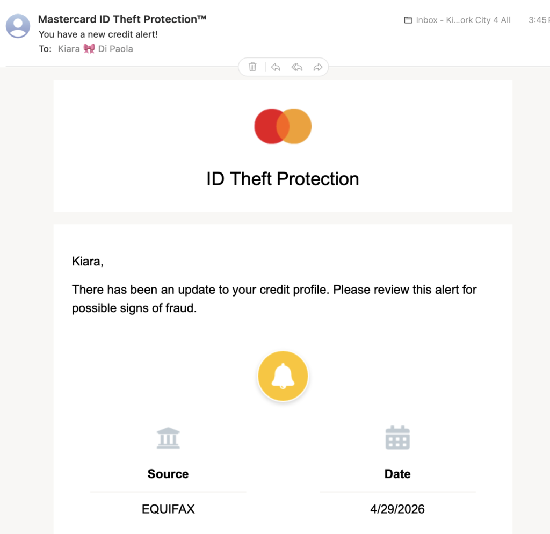Click the reply all double-arrow icon

(x=296, y=67)
